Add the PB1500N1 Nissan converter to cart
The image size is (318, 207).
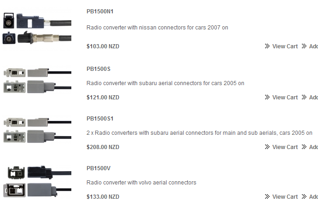coord(313,46)
